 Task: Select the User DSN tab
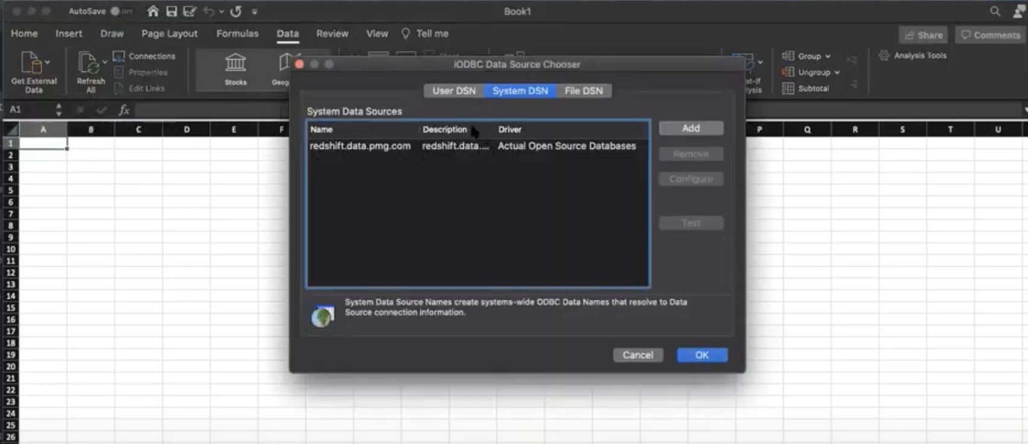(454, 90)
